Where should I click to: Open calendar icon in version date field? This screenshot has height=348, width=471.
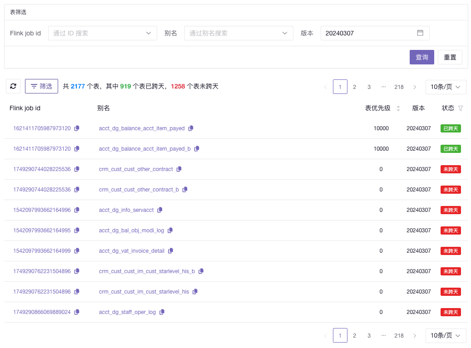click(x=420, y=33)
